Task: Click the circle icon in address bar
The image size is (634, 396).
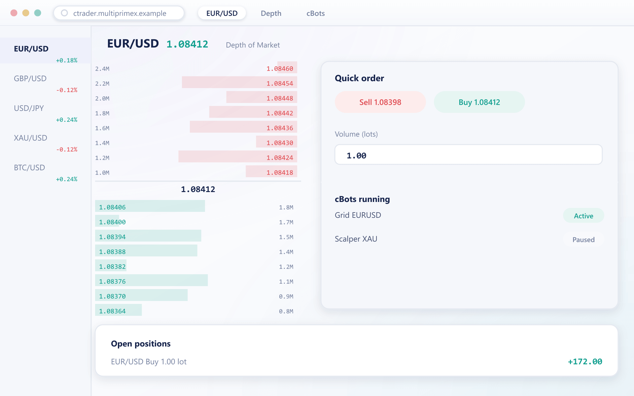Action: click(x=64, y=13)
